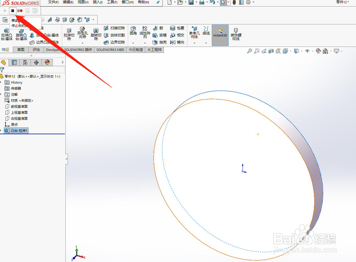Screen dimensions: 356x262
Task: Select the Shell tool
Action: [160, 42]
